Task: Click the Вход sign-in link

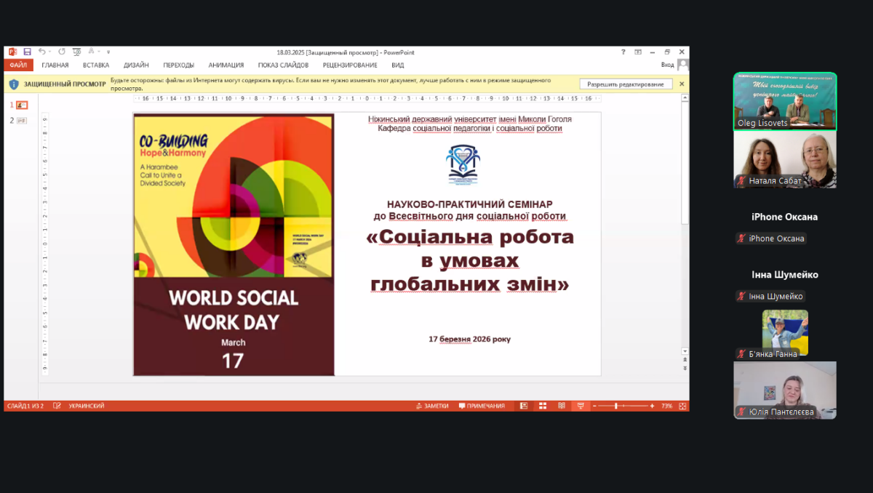Action: (x=667, y=65)
